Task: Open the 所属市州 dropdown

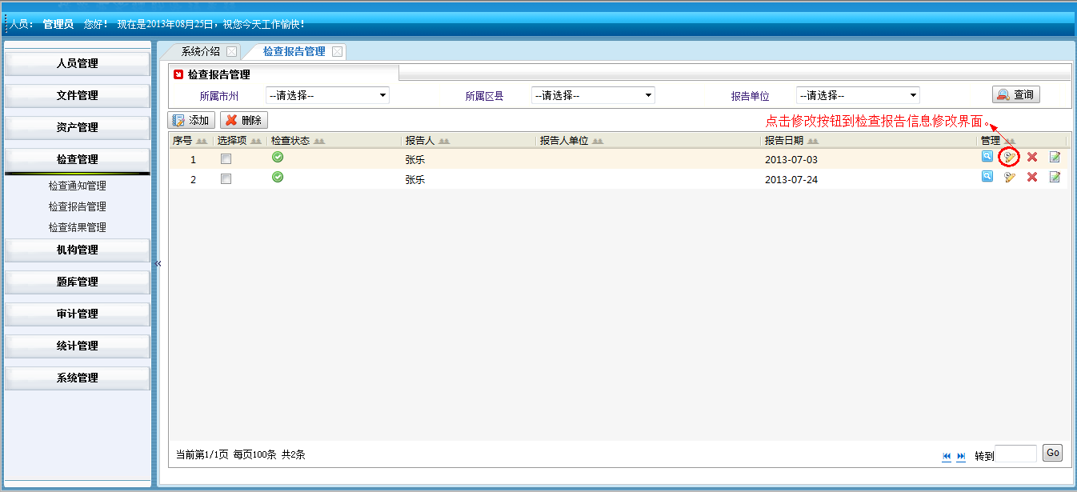Action: tap(327, 95)
